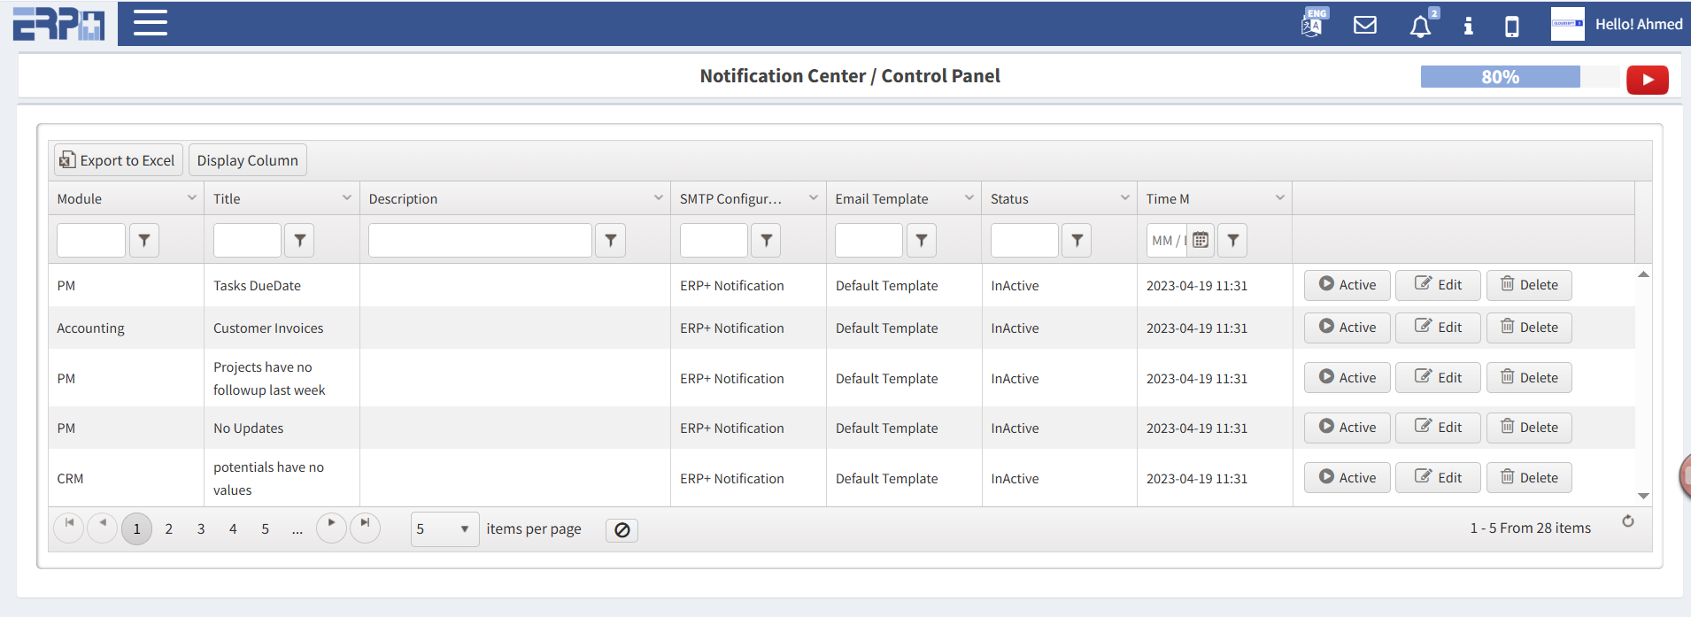Open the items per page dropdown
The image size is (1691, 617).
(x=444, y=529)
